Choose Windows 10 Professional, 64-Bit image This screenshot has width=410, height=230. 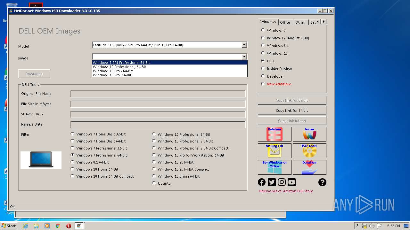(x=170, y=67)
